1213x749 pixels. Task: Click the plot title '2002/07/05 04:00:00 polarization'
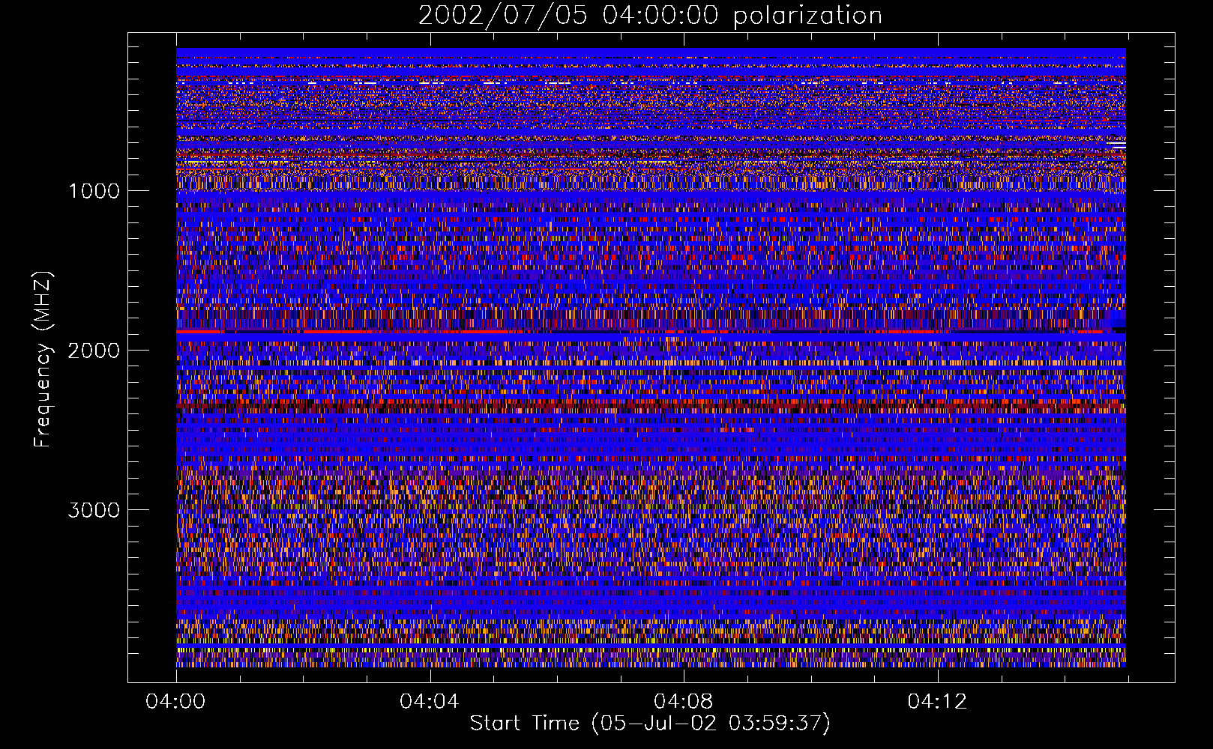(650, 15)
